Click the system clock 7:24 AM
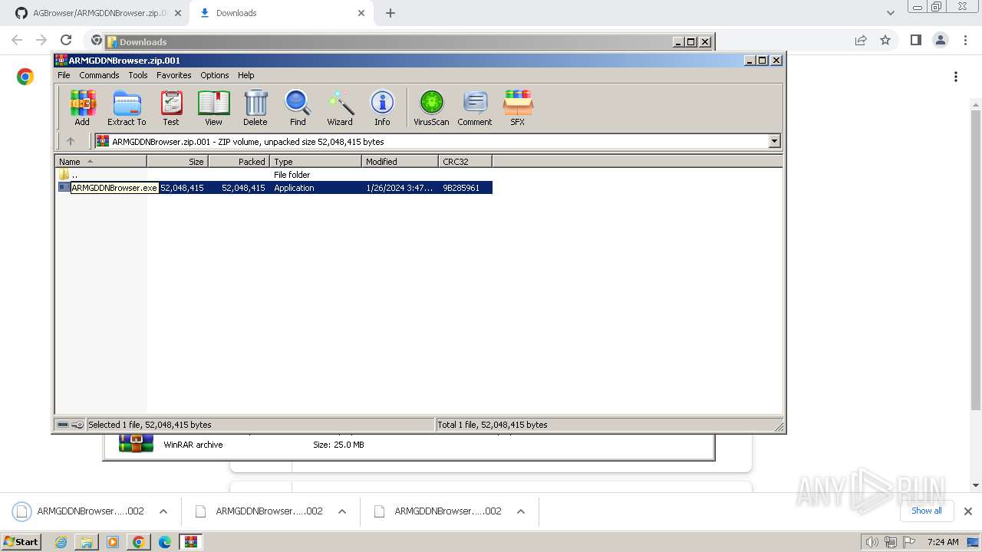982x552 pixels. point(943,542)
